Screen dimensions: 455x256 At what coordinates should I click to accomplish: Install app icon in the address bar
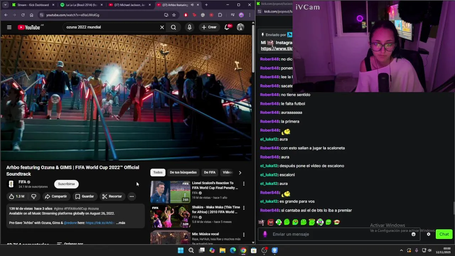pyautogui.click(x=166, y=15)
